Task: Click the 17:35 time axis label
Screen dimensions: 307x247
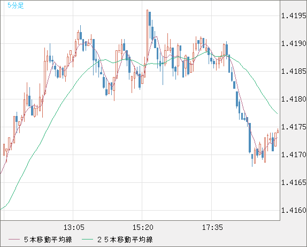Action: (212, 227)
